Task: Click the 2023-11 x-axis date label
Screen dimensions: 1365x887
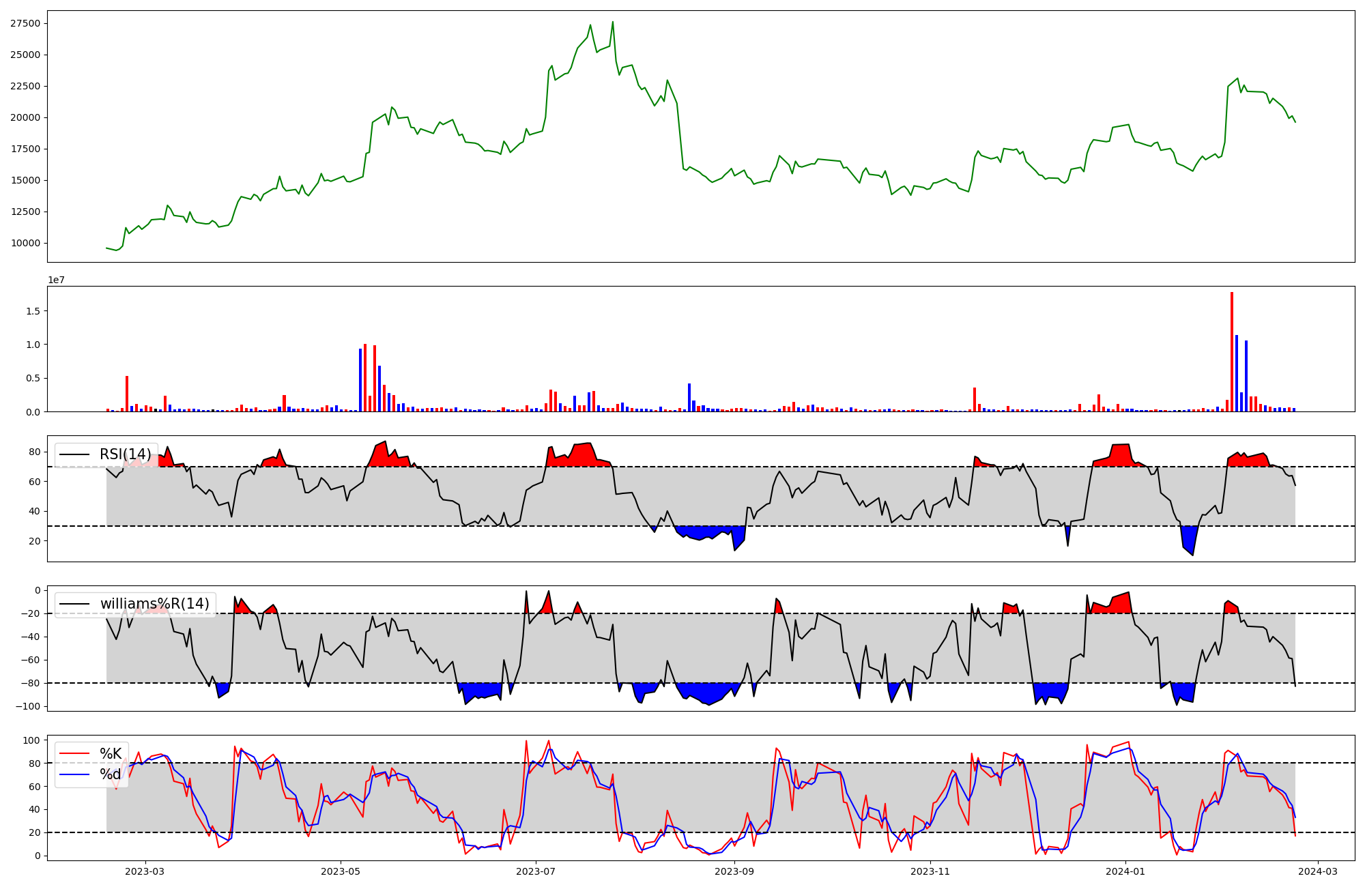Action: (930, 871)
